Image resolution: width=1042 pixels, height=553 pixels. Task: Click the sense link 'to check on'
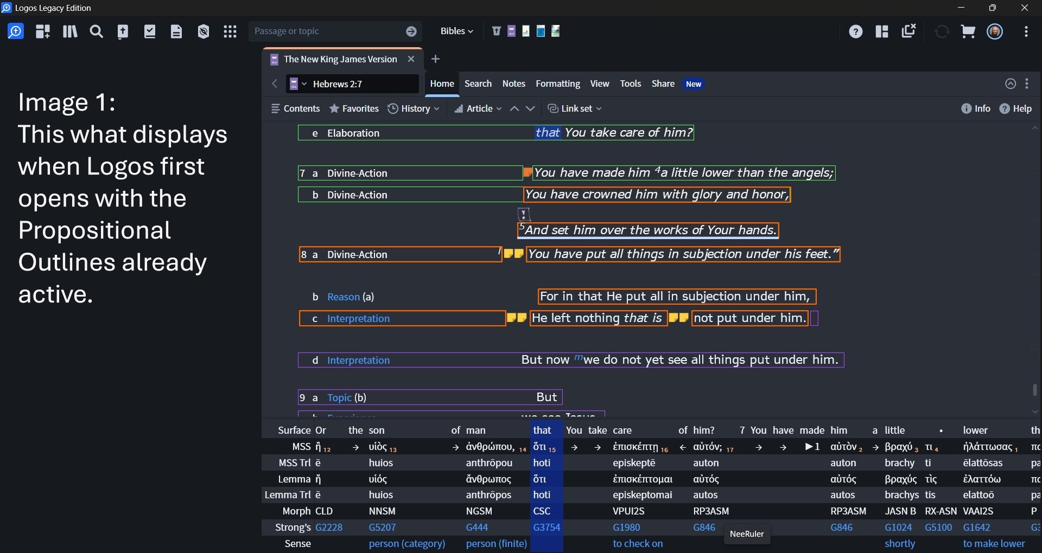click(x=638, y=543)
